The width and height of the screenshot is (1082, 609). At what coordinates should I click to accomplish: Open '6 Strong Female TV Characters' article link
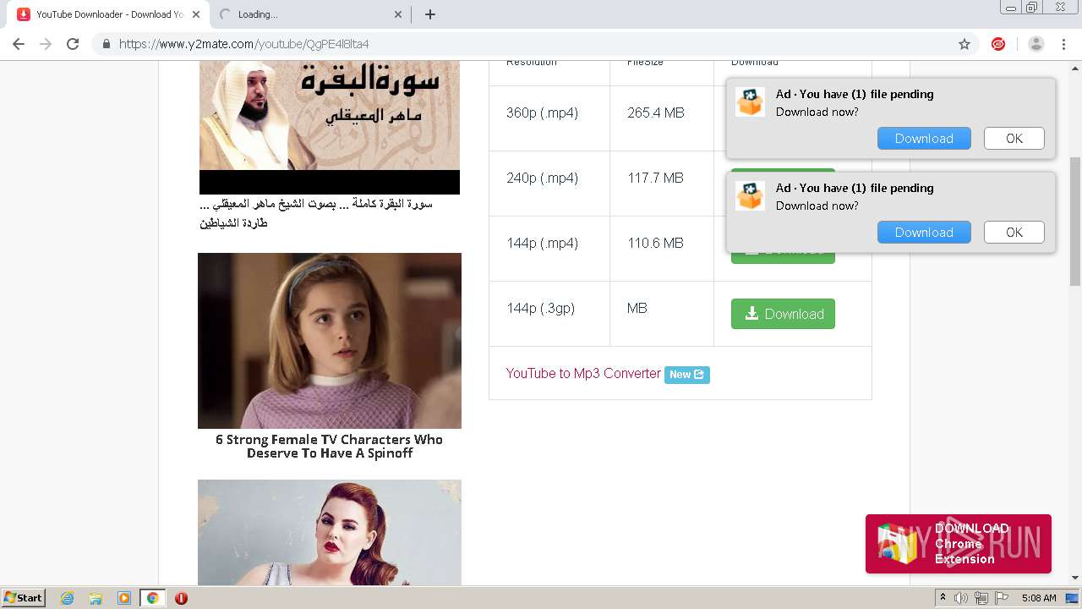[330, 447]
